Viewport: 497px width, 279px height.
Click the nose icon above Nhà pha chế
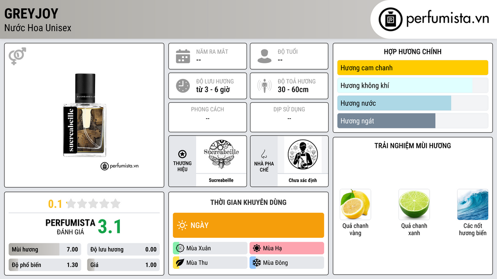pos(264,154)
